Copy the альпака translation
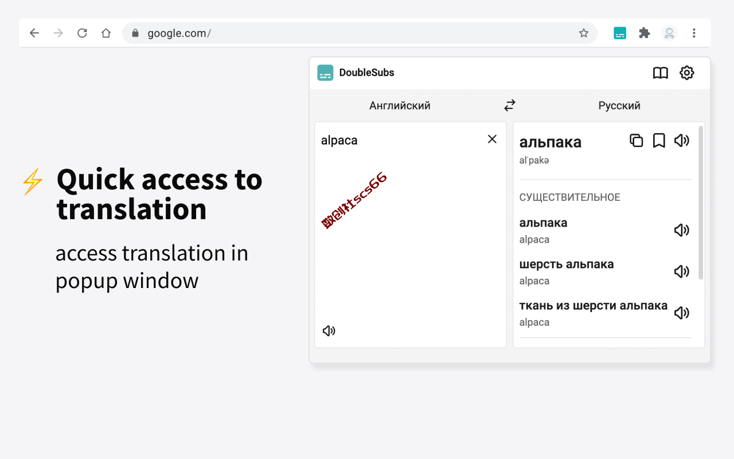 (637, 141)
